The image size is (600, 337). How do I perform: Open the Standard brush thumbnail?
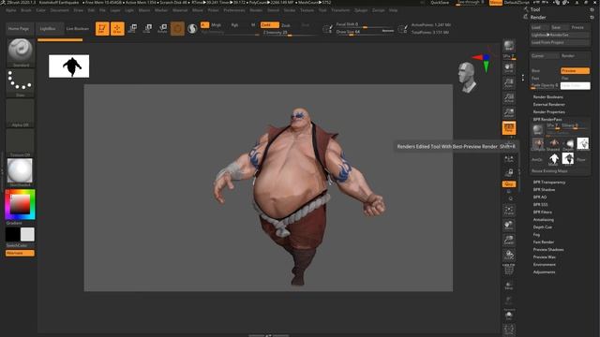[21, 52]
